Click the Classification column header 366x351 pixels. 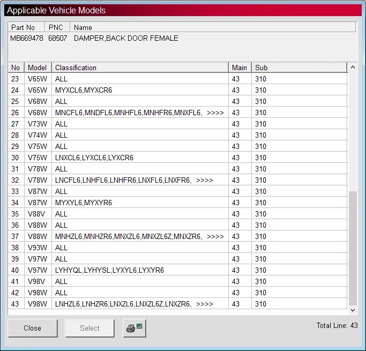pyautogui.click(x=140, y=68)
